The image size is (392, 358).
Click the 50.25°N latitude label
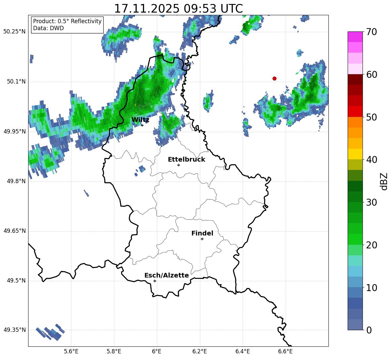point(15,32)
